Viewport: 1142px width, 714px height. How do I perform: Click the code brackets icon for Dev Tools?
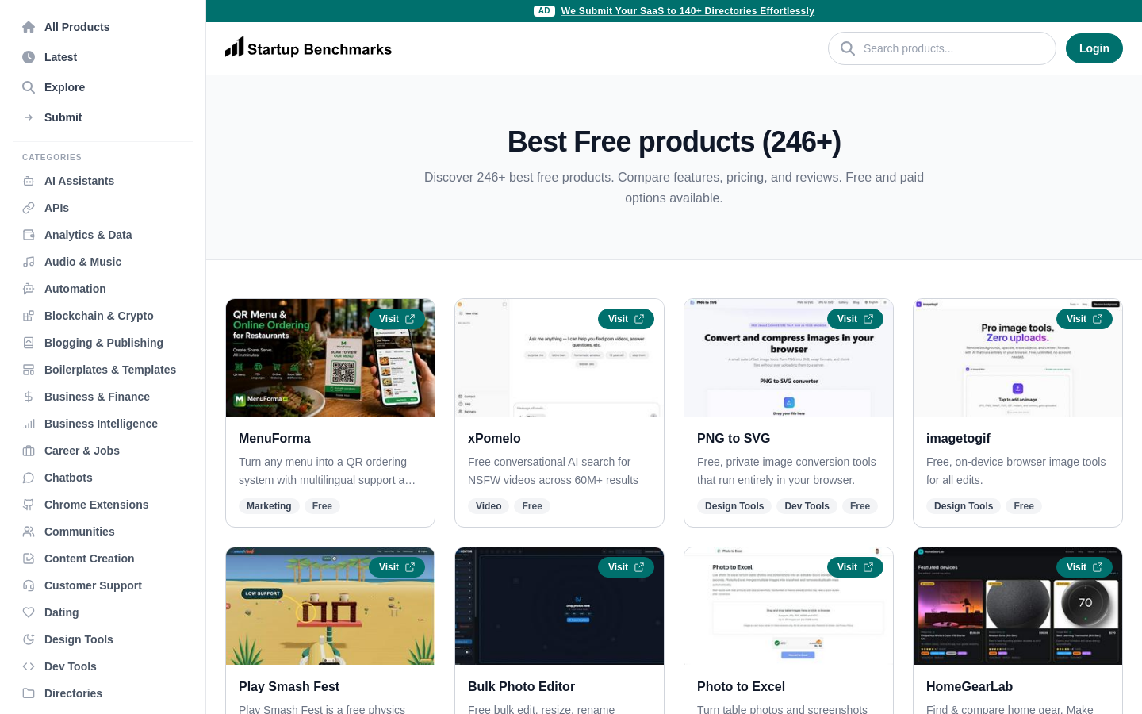tap(29, 666)
